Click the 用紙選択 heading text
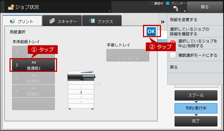The width and height of the screenshot is (224, 131). click(18, 32)
